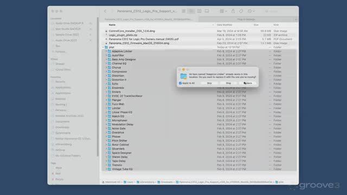Expand the AutoFilter folder
The height and width of the screenshot is (195, 347).
(106, 55)
